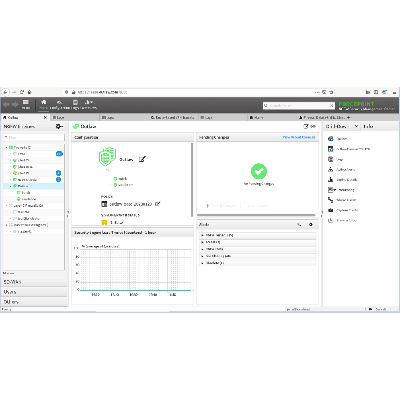The height and width of the screenshot is (400, 400).
Task: Expand the aws6 firewall node
Action: click(x=10, y=154)
